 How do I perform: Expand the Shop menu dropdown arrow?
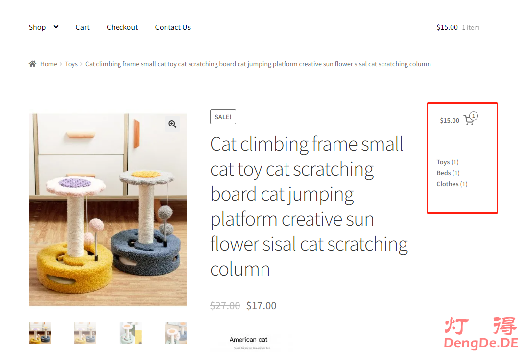pos(56,27)
